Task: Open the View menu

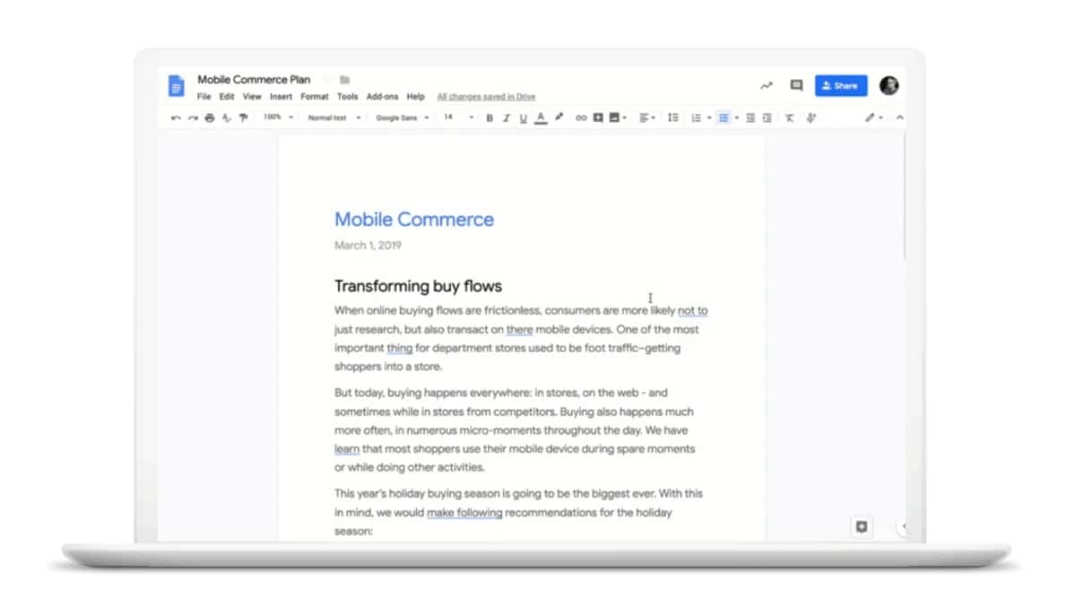Action: [x=252, y=97]
